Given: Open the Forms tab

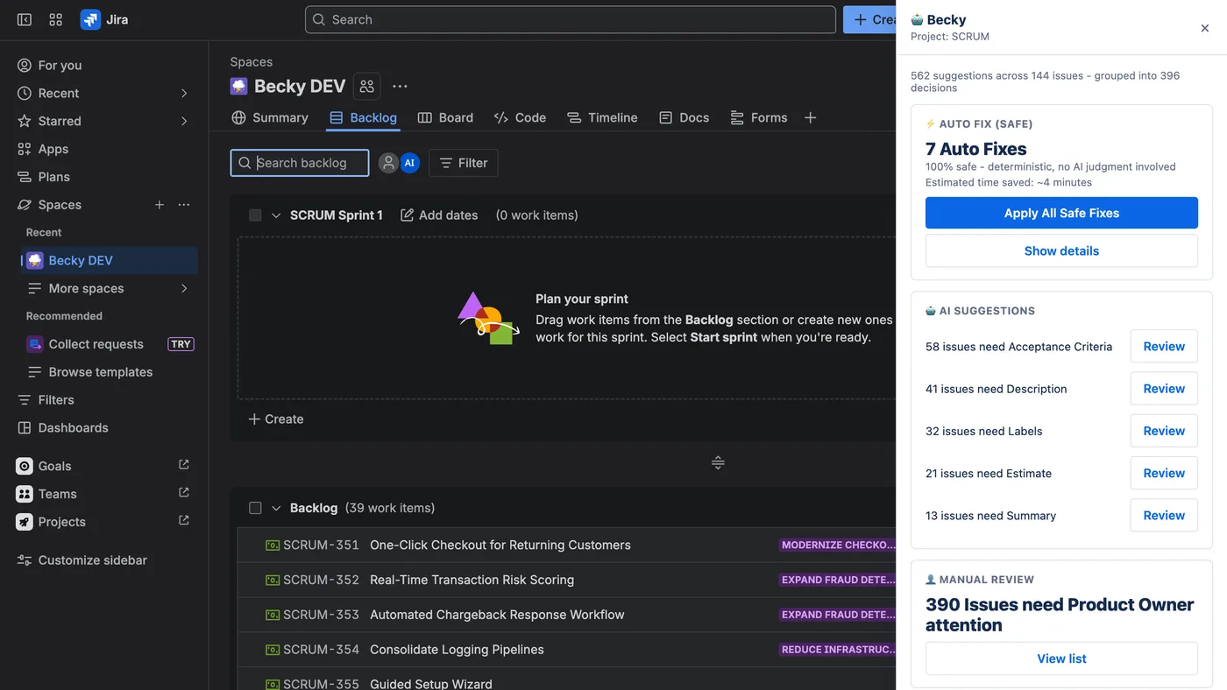Looking at the screenshot, I should pos(759,117).
